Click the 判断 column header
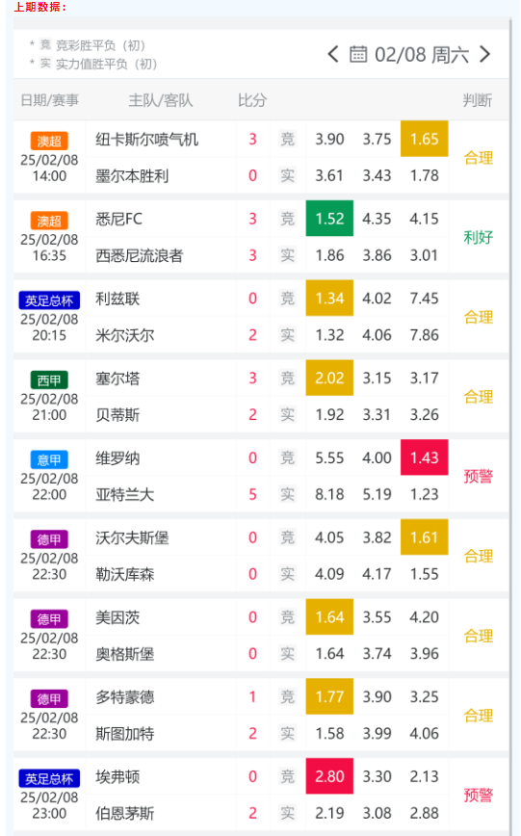521x836 pixels. (478, 100)
